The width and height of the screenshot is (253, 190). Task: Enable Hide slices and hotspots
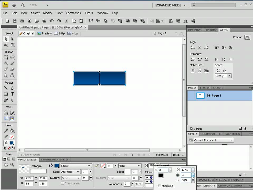coord(6,118)
